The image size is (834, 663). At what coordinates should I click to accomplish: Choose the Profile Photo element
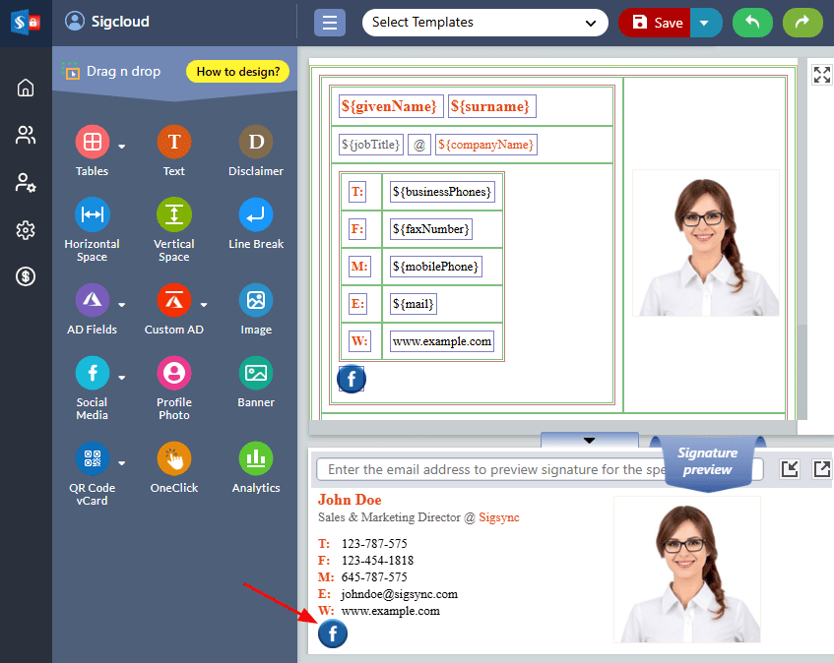click(x=174, y=374)
